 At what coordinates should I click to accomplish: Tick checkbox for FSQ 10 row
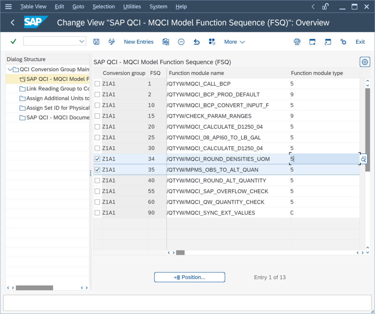pyautogui.click(x=97, y=105)
